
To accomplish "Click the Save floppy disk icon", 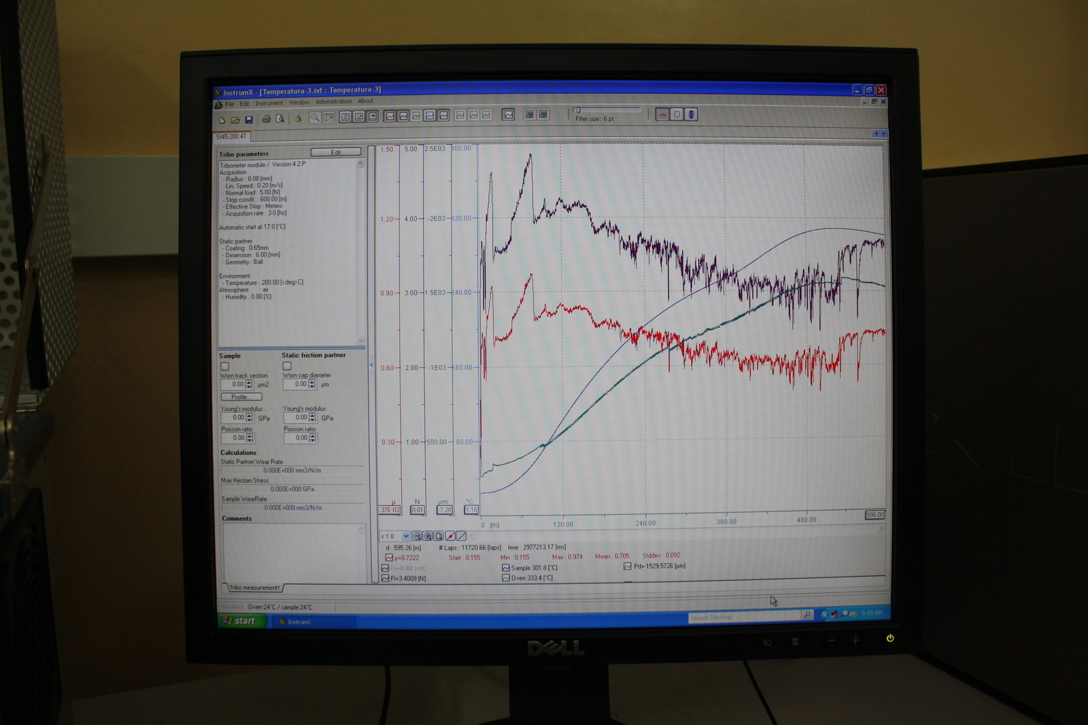I will (x=249, y=120).
